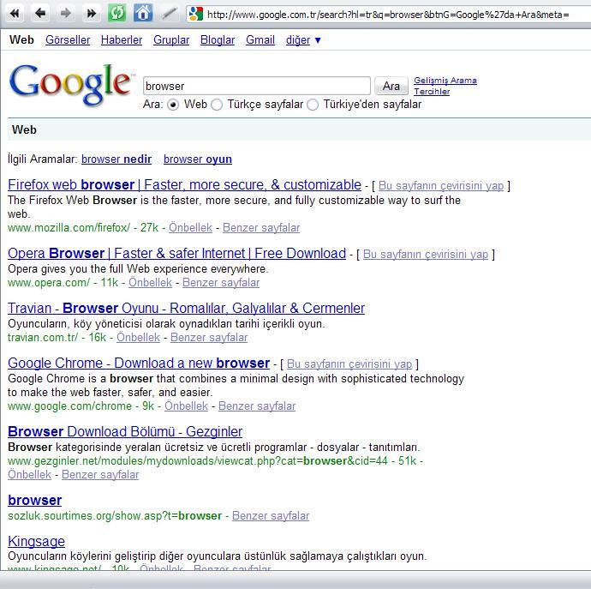Click the pencil edit toolbar icon
The height and width of the screenshot is (589, 591).
[170, 14]
